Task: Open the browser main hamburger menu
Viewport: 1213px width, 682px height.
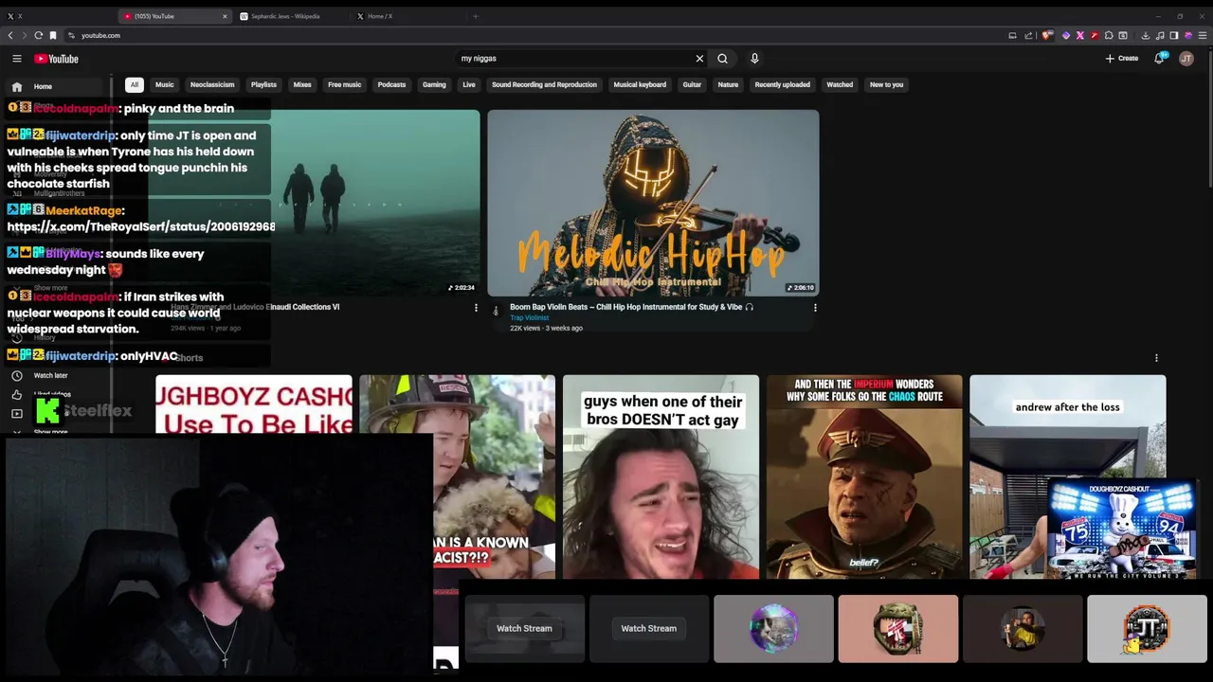Action: click(x=1202, y=35)
